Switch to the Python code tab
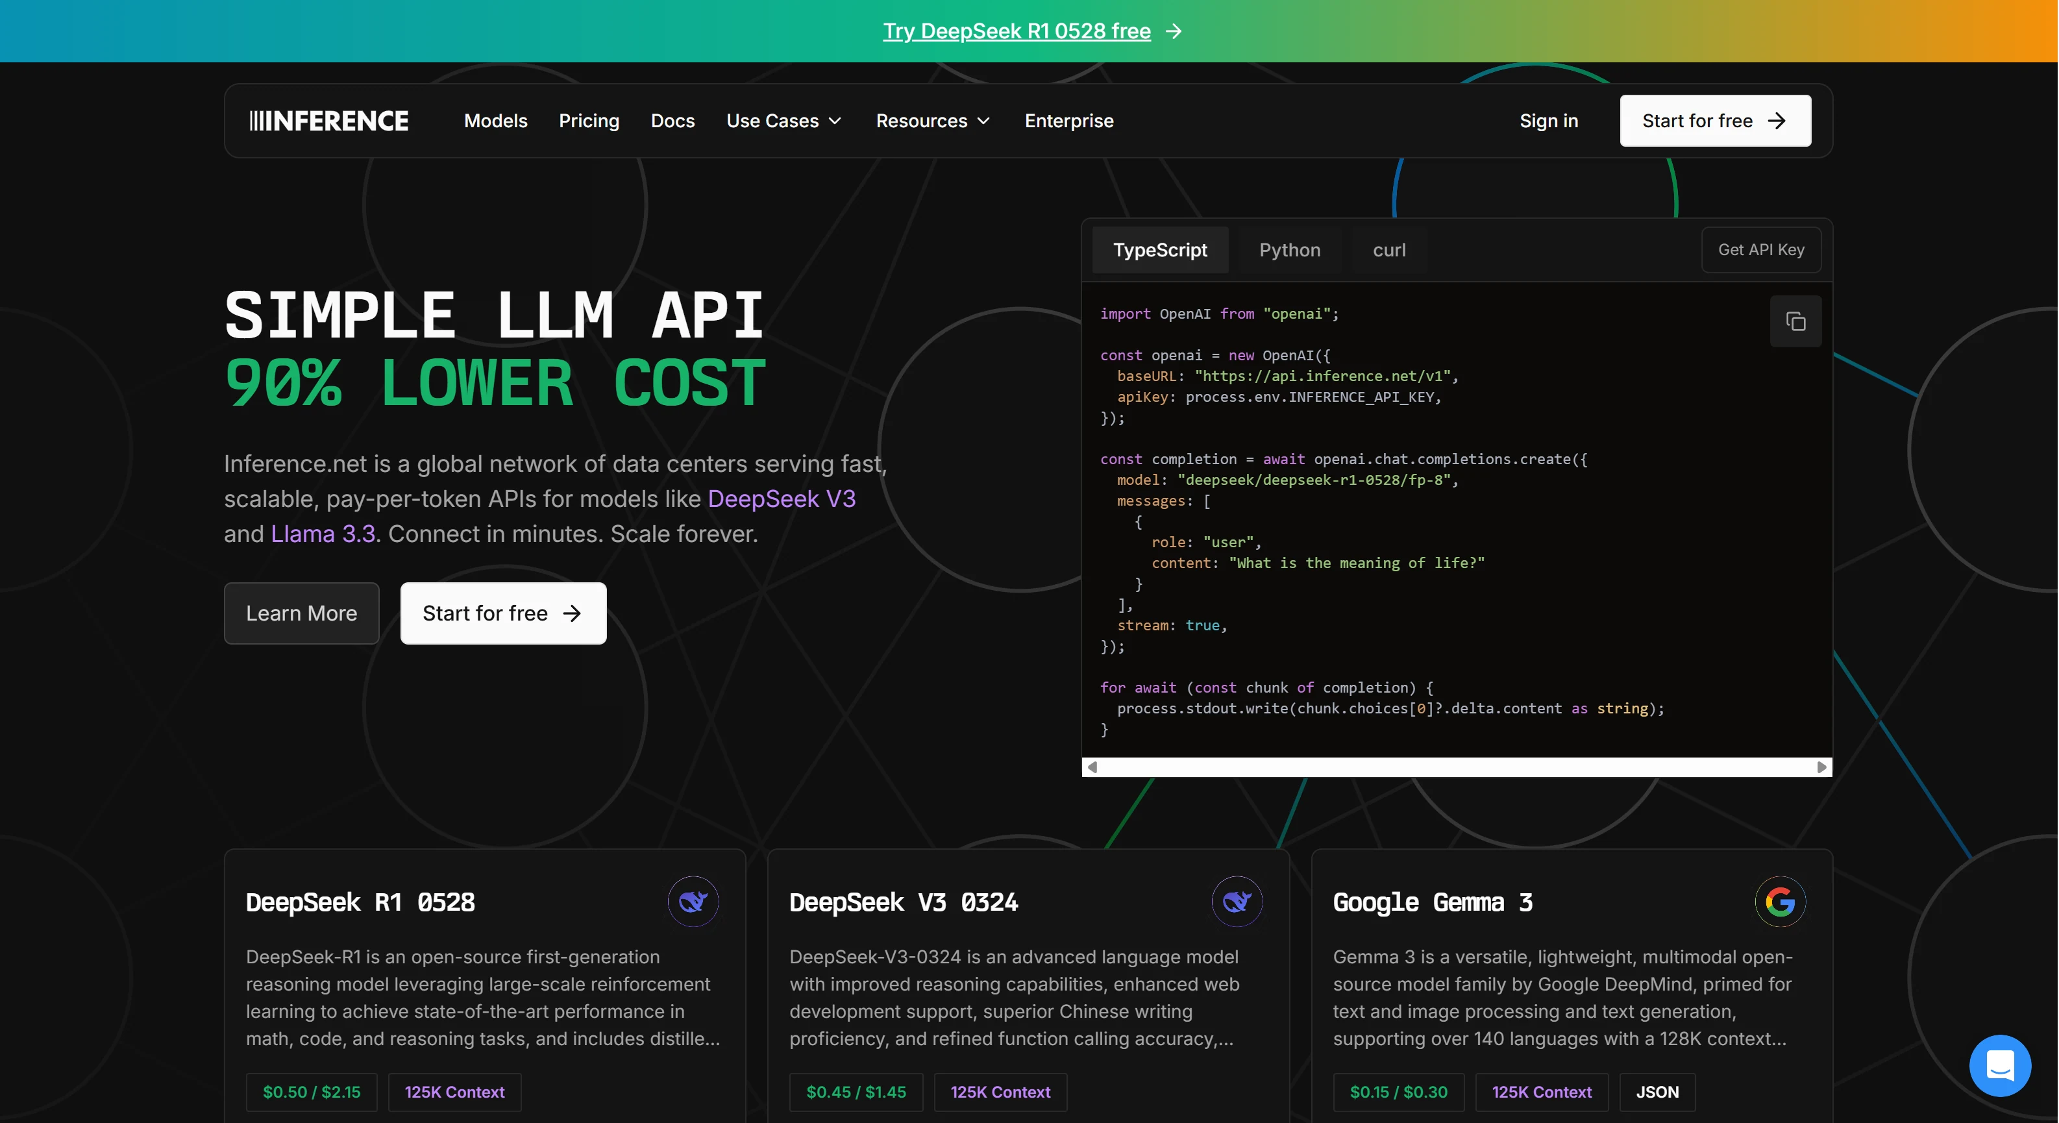The height and width of the screenshot is (1123, 2059). (1290, 250)
